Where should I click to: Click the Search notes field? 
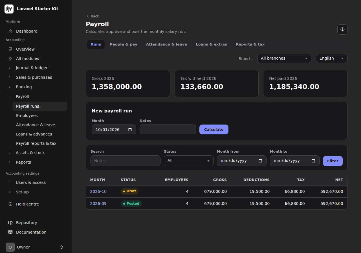(126, 161)
